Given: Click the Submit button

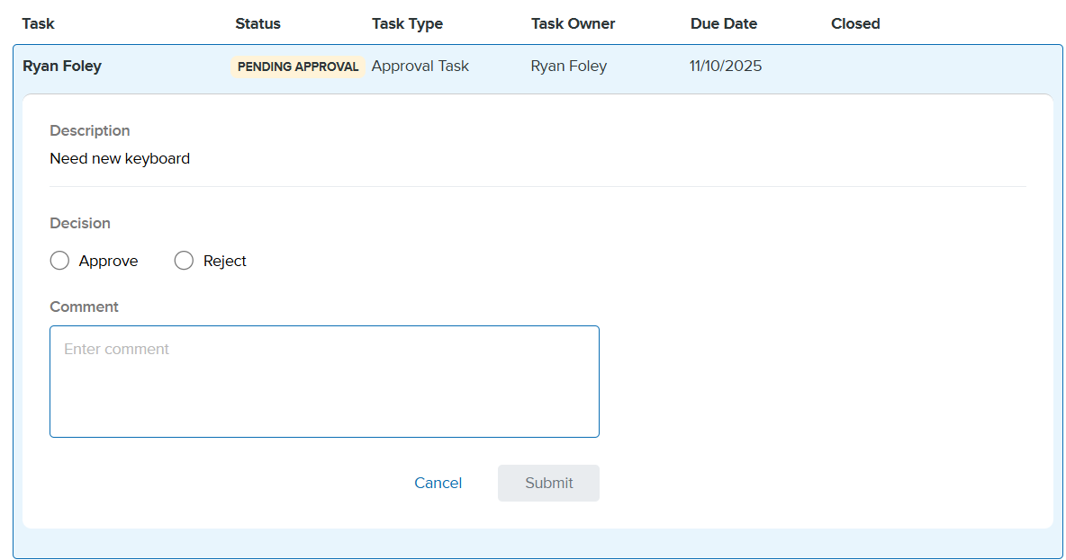Looking at the screenshot, I should click(548, 483).
